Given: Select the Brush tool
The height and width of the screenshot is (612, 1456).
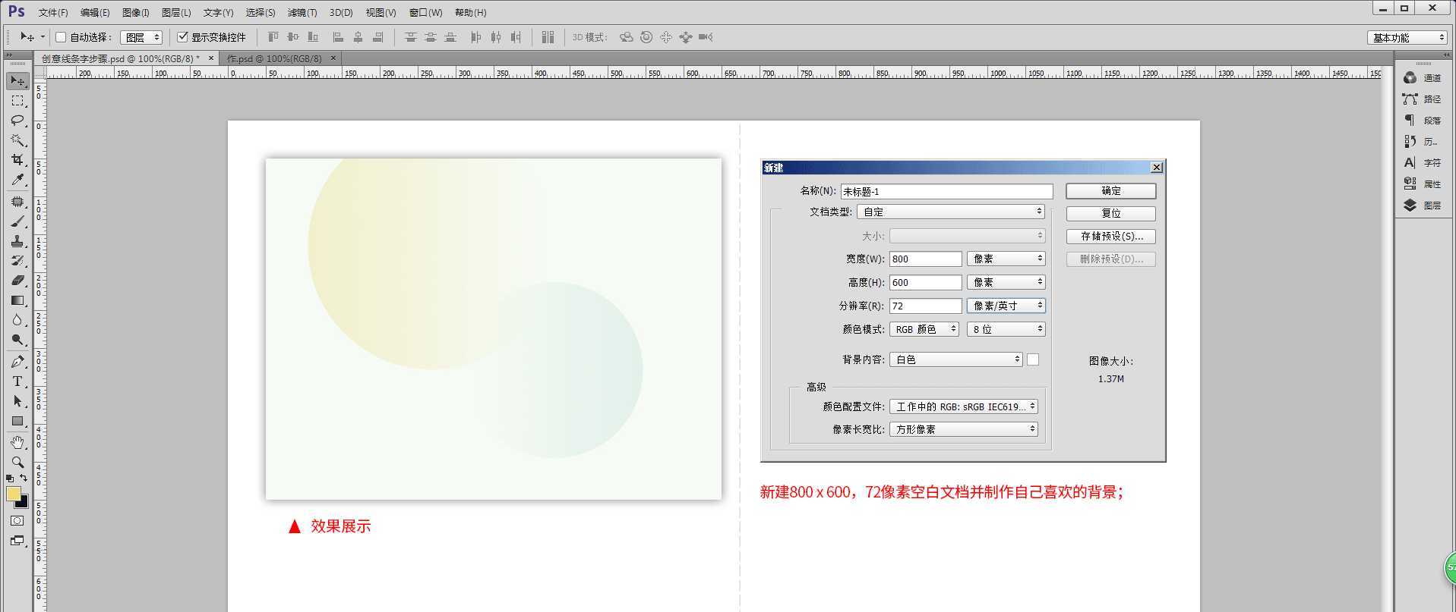Looking at the screenshot, I should click(17, 221).
